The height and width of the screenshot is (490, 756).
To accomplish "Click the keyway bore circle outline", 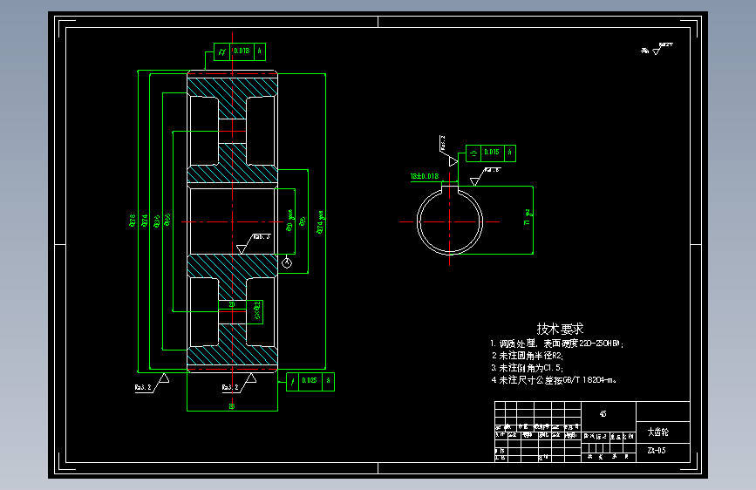I will coord(450,221).
